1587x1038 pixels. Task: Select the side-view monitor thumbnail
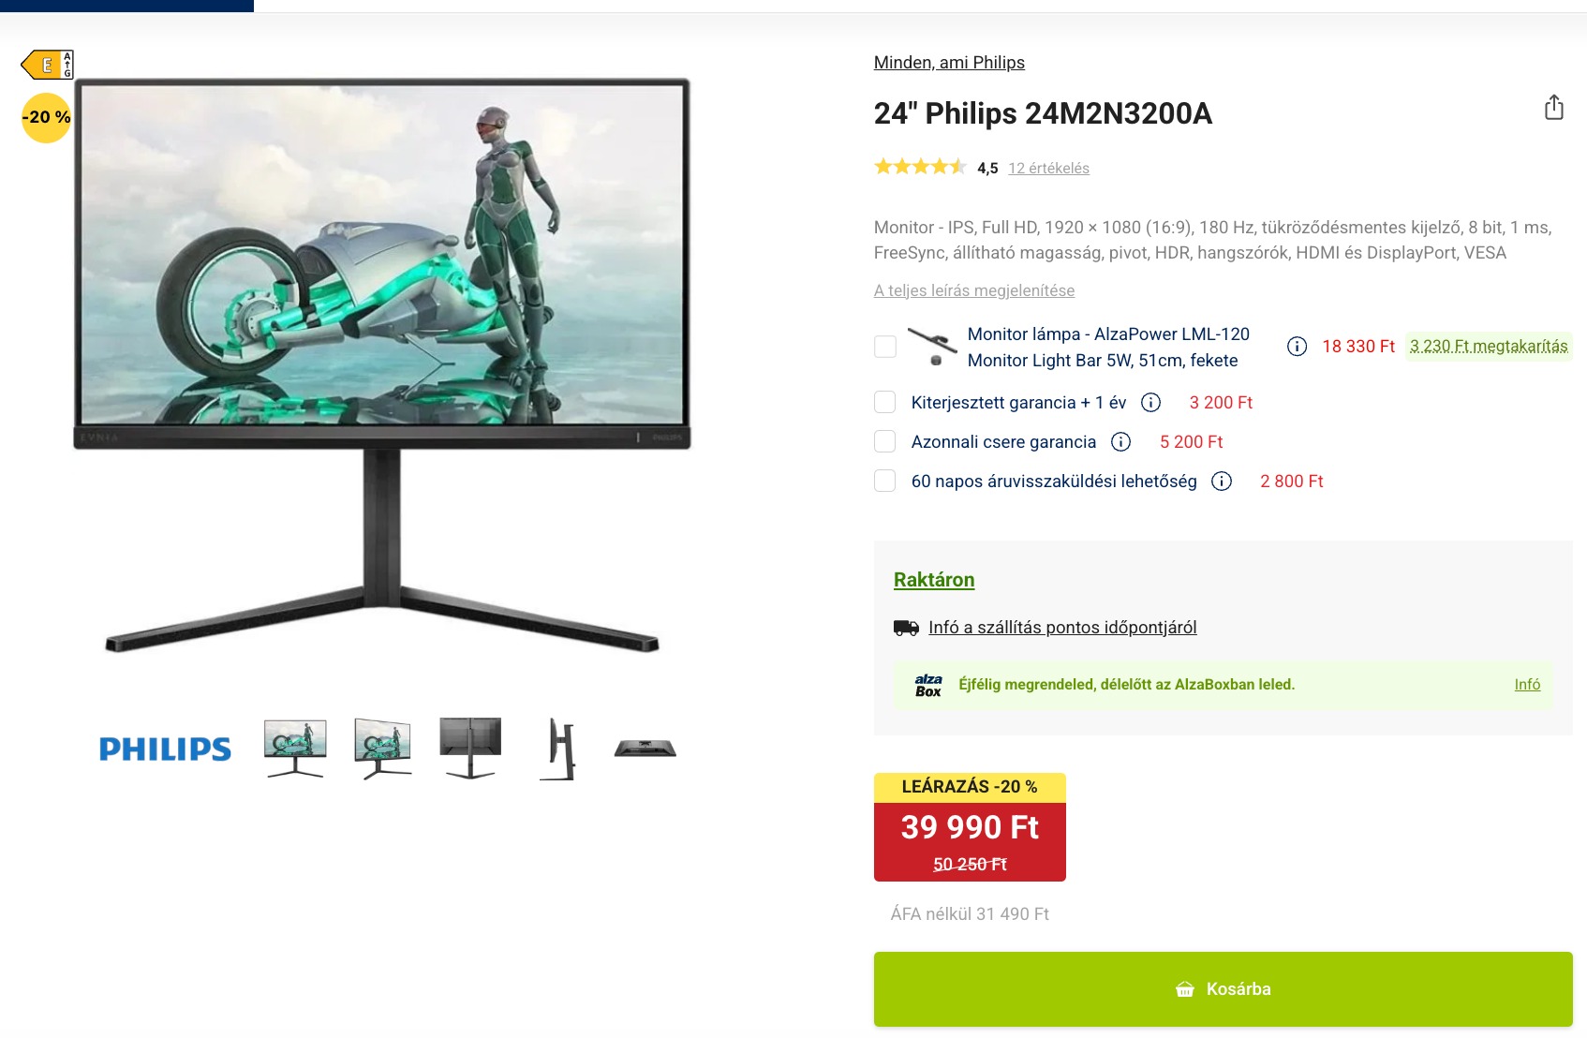[559, 749]
